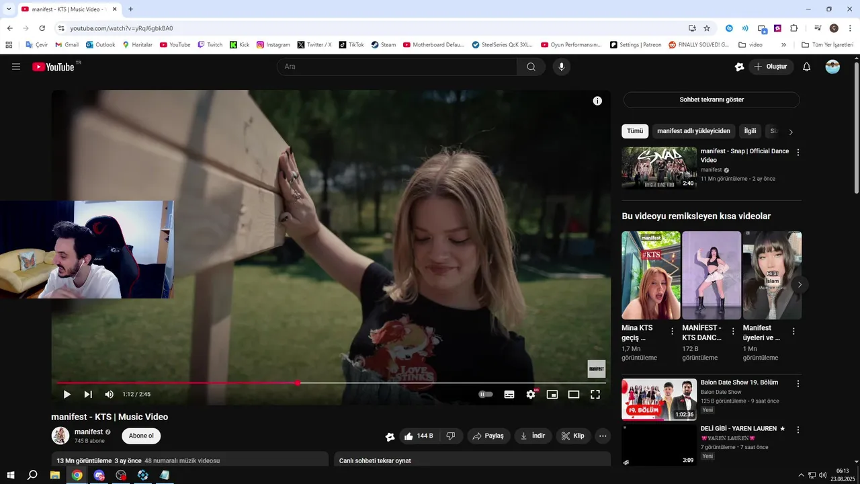The image size is (860, 484).
Task: Open more actions under the video
Action: point(603,436)
